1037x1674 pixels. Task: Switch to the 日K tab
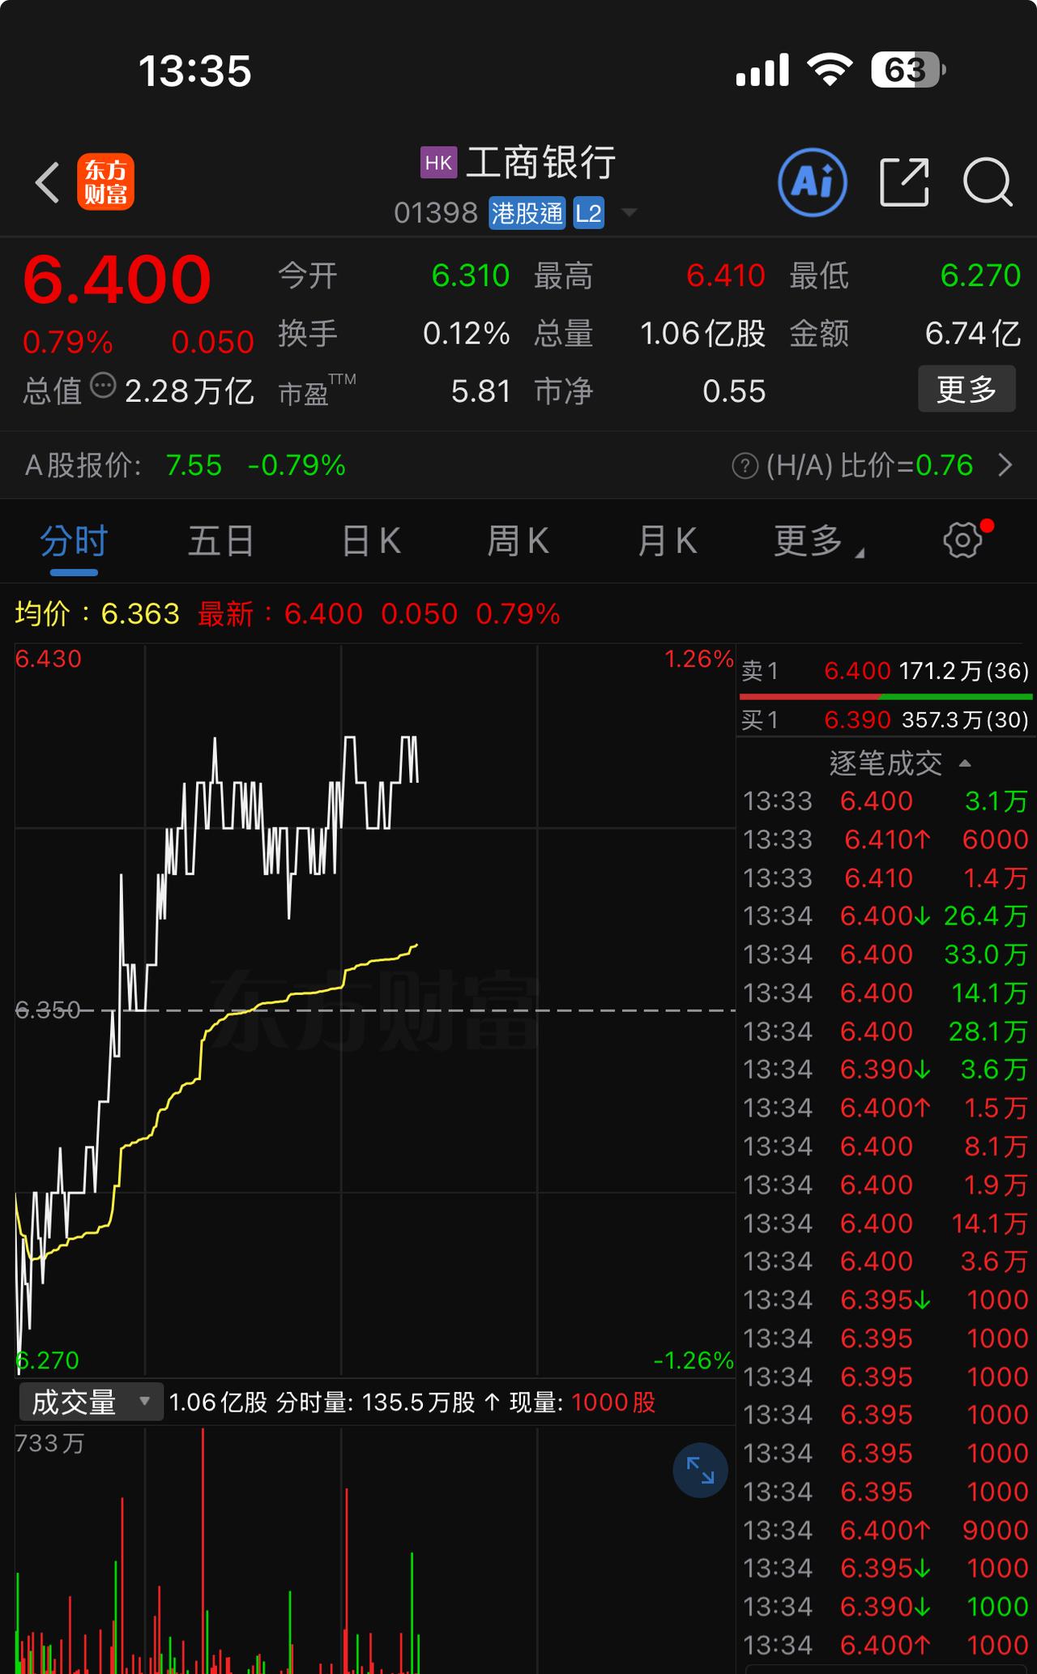point(371,540)
